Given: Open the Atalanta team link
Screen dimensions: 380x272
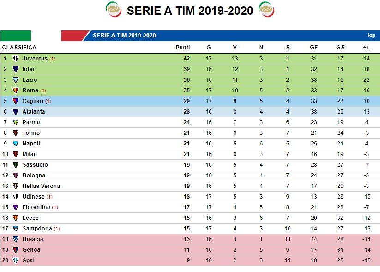Looking at the screenshot, I should [34, 112].
